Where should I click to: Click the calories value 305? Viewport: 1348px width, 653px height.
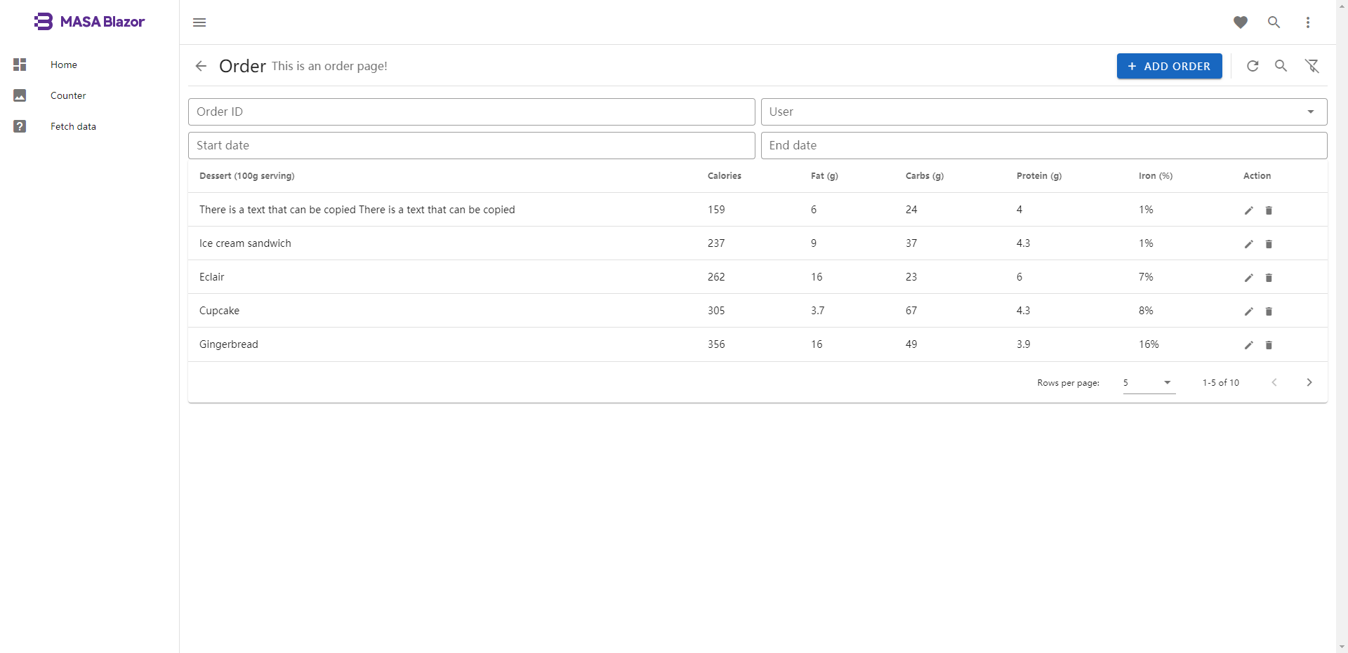(716, 311)
